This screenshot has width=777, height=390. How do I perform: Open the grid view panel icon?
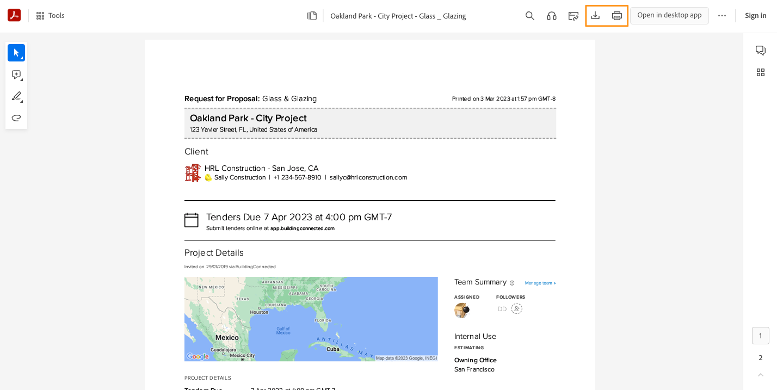click(x=761, y=72)
